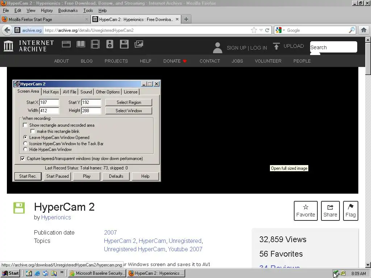Click the green floppy icon beside HyperCam 2 title
Screen dimensions: 371x278
point(19,208)
